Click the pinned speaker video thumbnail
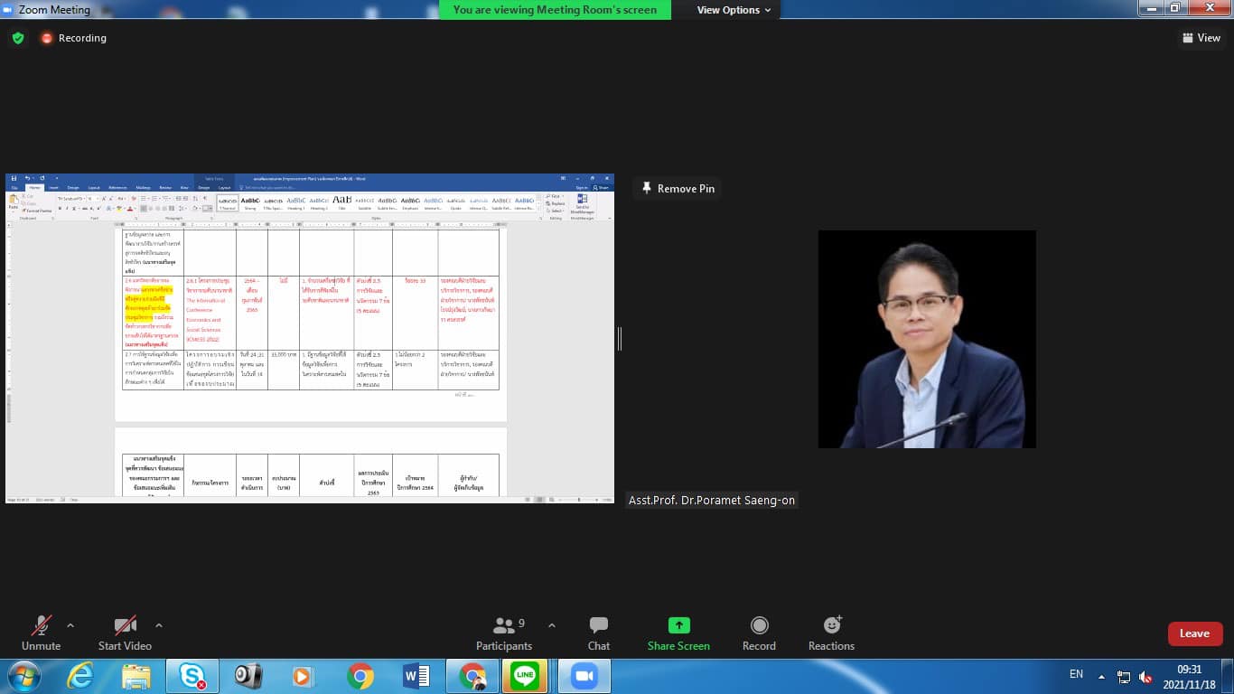 point(927,339)
